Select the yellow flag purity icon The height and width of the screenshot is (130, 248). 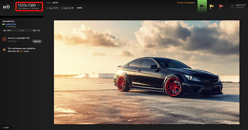(x=211, y=7)
